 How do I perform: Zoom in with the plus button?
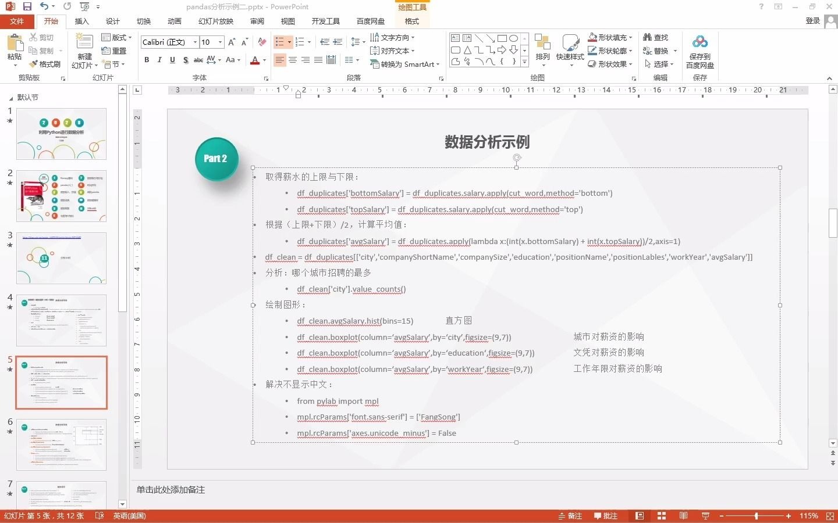point(789,516)
